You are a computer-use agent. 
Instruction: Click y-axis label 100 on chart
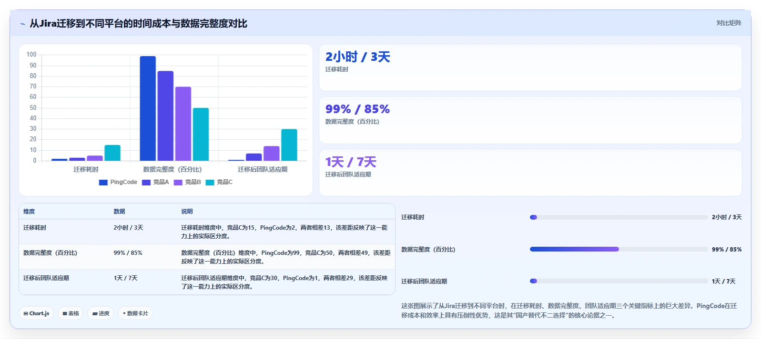[x=31, y=55]
